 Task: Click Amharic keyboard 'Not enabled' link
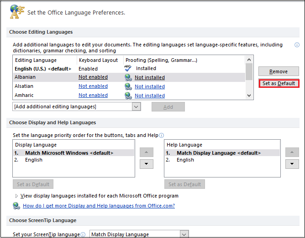coord(93,95)
